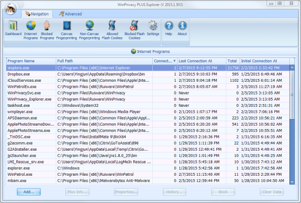Select the taskhost.exe row
The width and height of the screenshot is (301, 203).
point(148,105)
